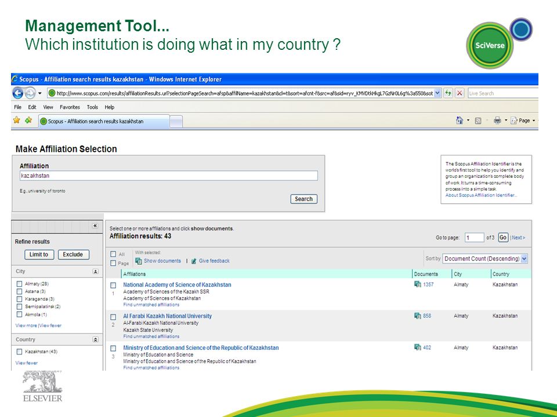Click the Search button
This screenshot has height=417, width=557.
[303, 199]
